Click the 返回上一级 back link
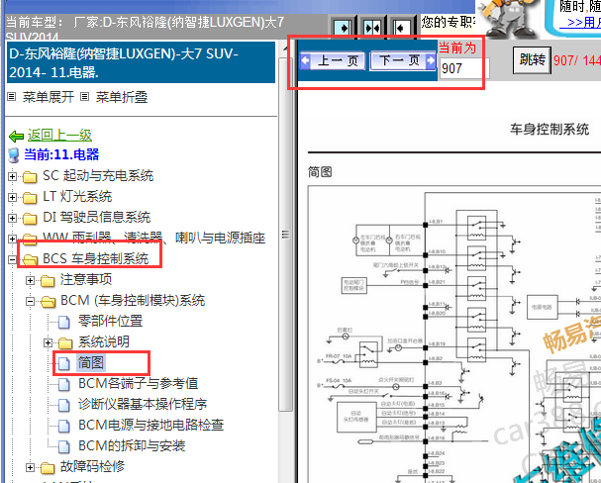Screen dimensions: 601x483 [x=59, y=135]
